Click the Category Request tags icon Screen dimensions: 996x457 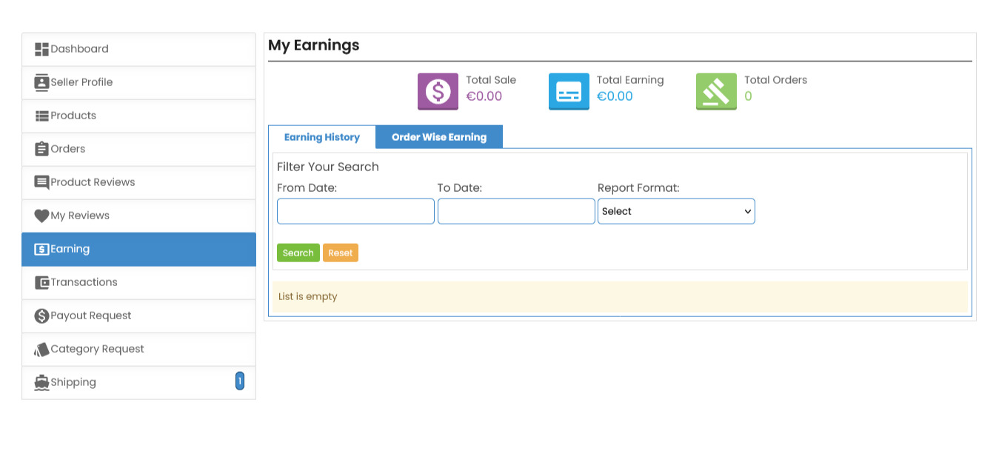tap(41, 350)
